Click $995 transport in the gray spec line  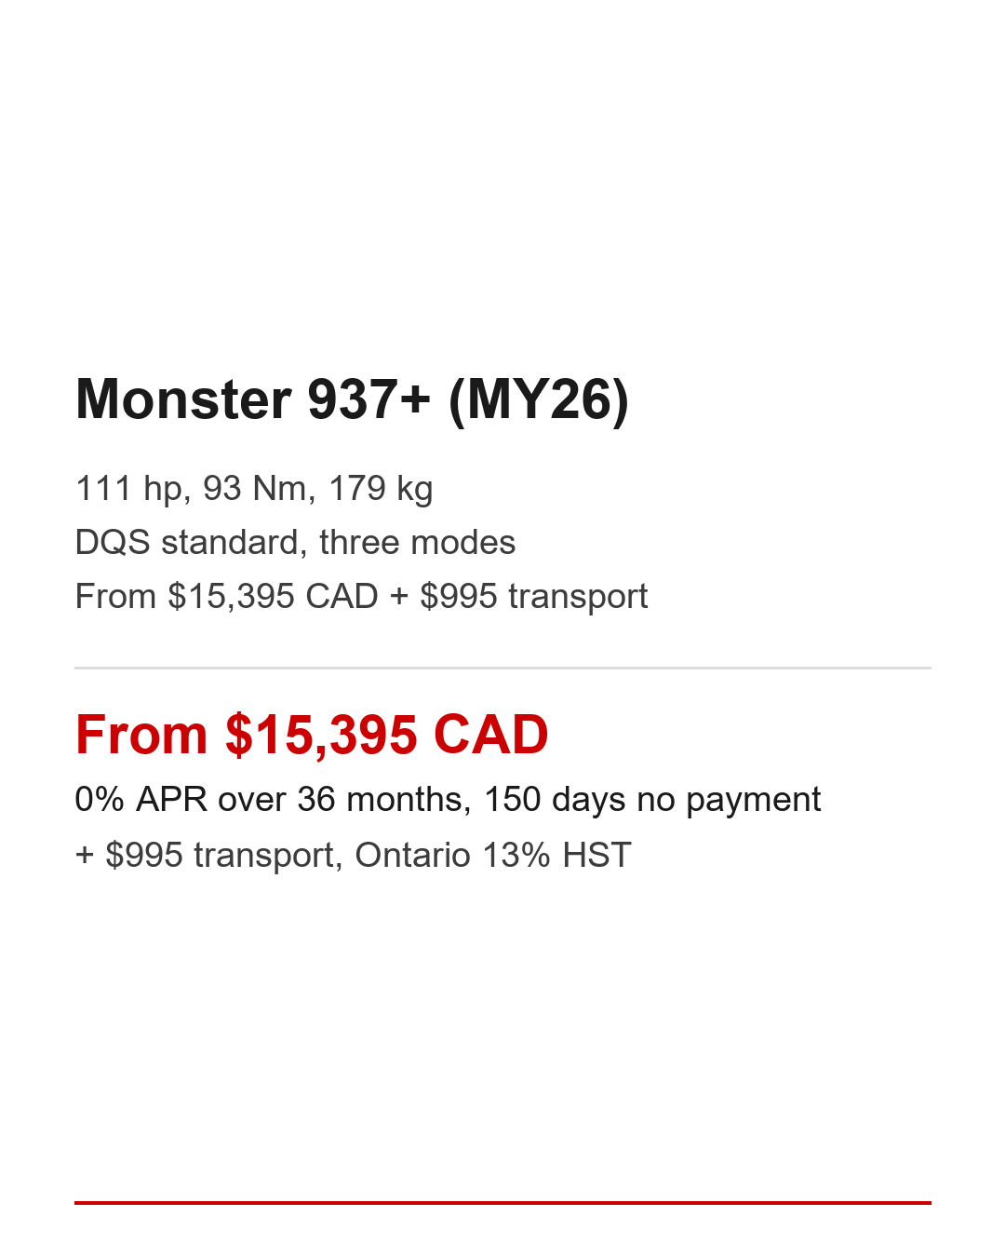[533, 597]
